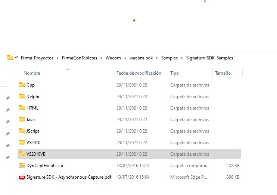Select the JScript folder name

point(33,131)
